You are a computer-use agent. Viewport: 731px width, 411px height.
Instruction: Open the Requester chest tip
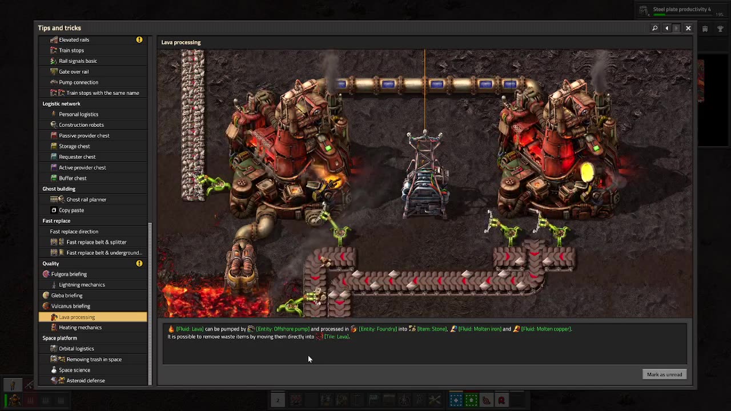coord(93,157)
